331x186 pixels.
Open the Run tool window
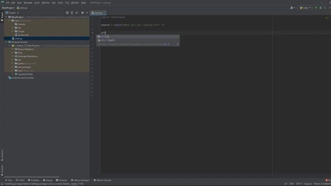(x=9, y=180)
